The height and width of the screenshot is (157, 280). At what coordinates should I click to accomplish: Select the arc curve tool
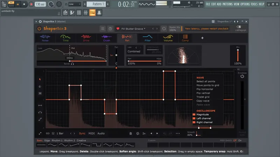coord(40,112)
